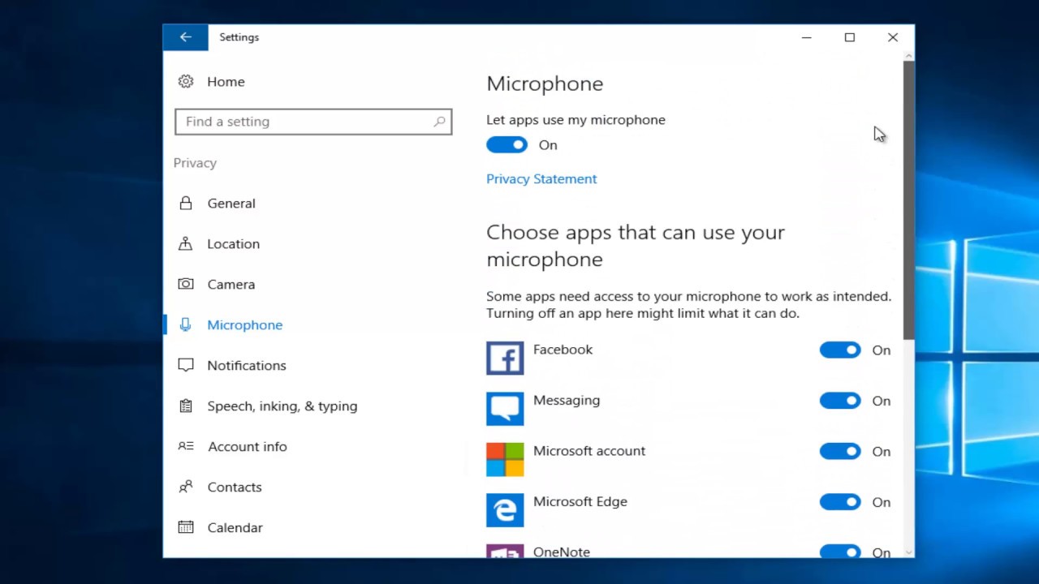Disable microphone access for Messaging
Viewport: 1039px width, 584px height.
pos(840,401)
